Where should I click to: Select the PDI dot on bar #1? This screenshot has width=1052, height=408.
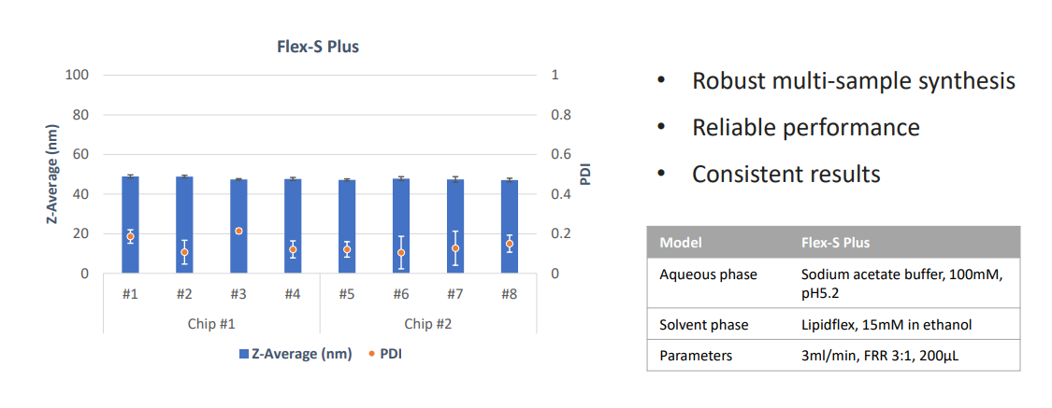(130, 237)
